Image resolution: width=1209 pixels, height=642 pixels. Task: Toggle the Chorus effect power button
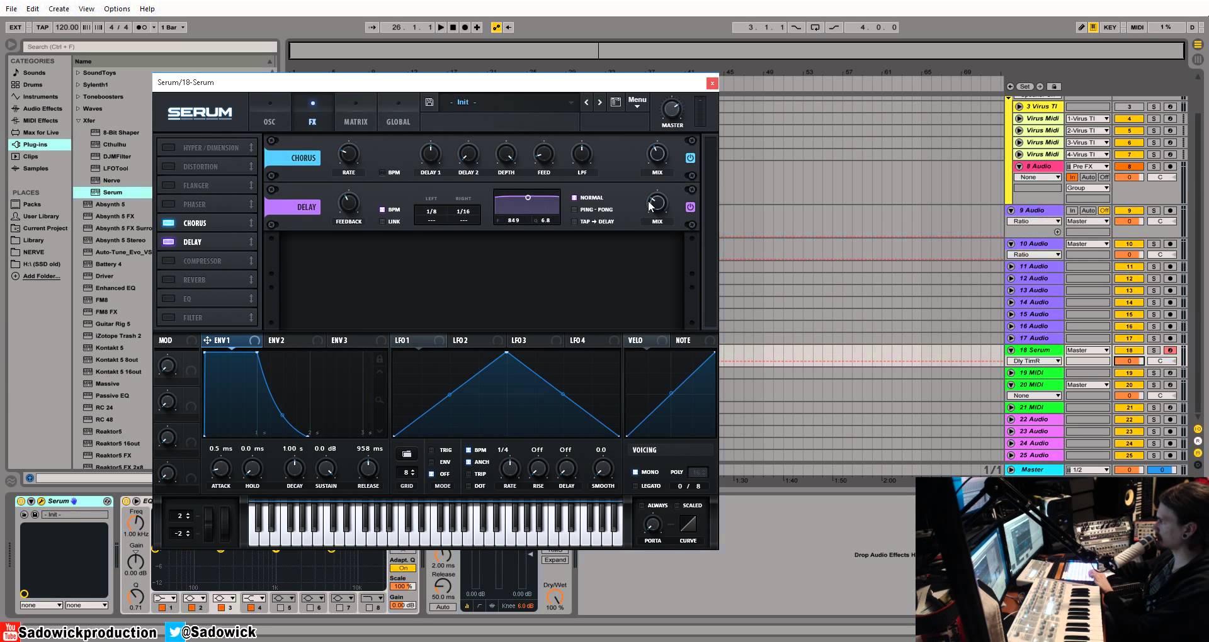[690, 158]
